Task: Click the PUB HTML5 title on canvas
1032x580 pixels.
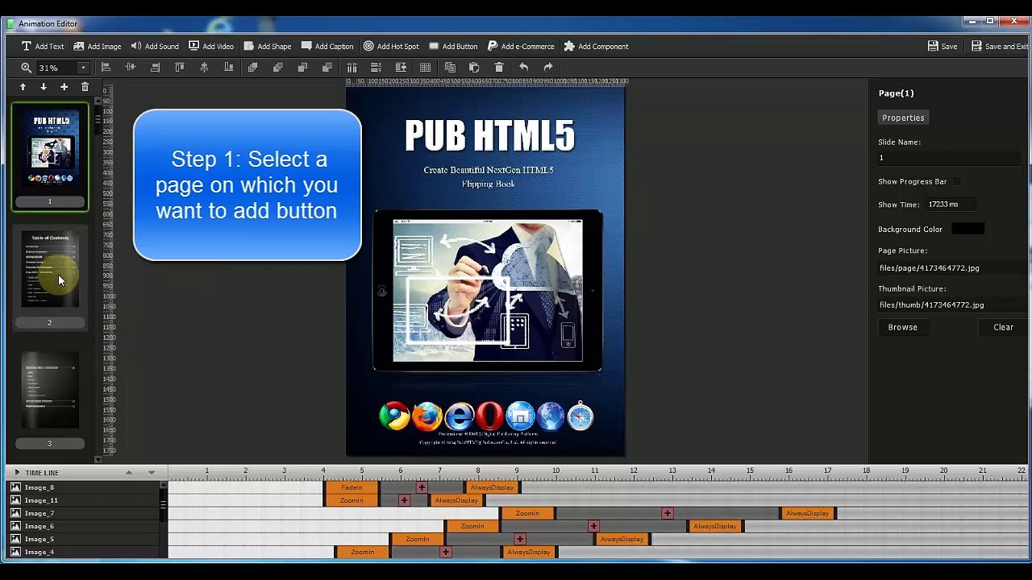Action: pos(489,135)
